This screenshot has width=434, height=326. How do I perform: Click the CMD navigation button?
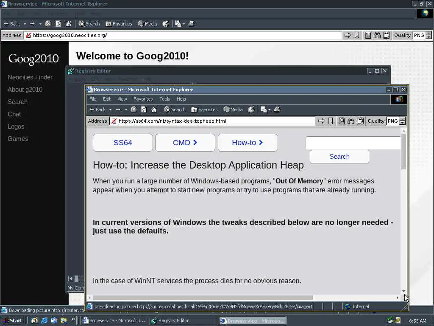(185, 143)
